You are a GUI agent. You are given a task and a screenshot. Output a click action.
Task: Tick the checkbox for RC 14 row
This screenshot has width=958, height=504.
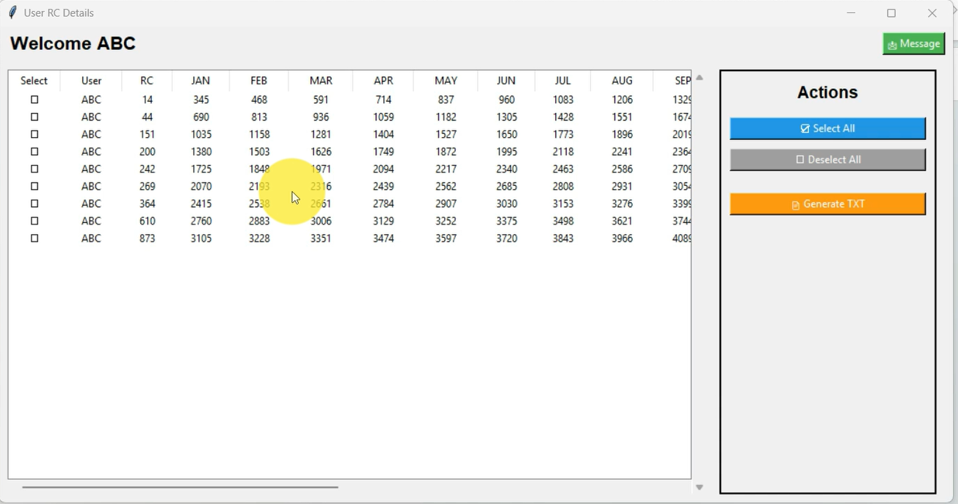(x=34, y=100)
